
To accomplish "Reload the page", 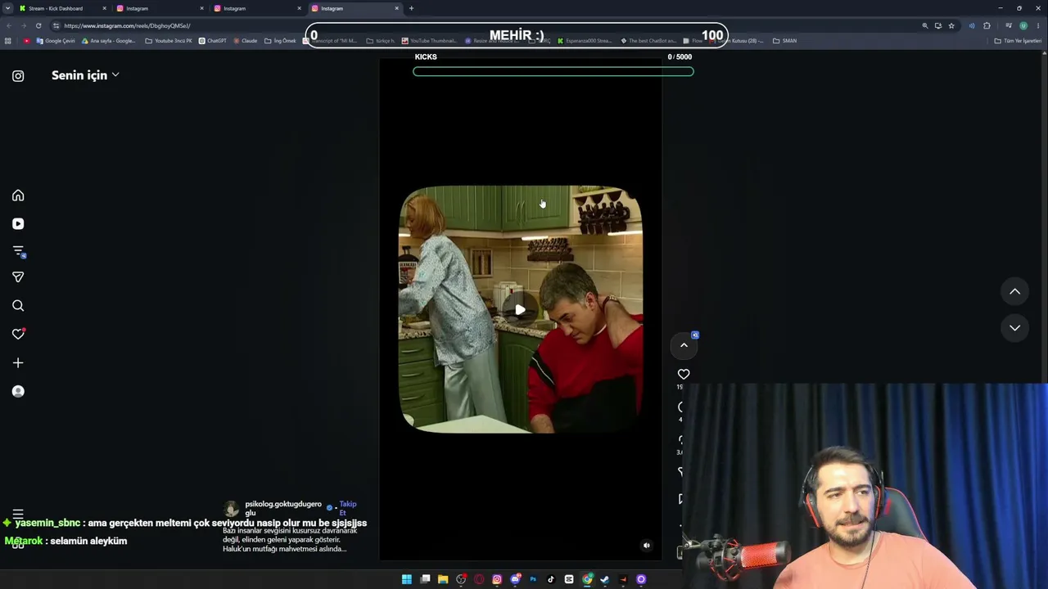I will click(38, 25).
